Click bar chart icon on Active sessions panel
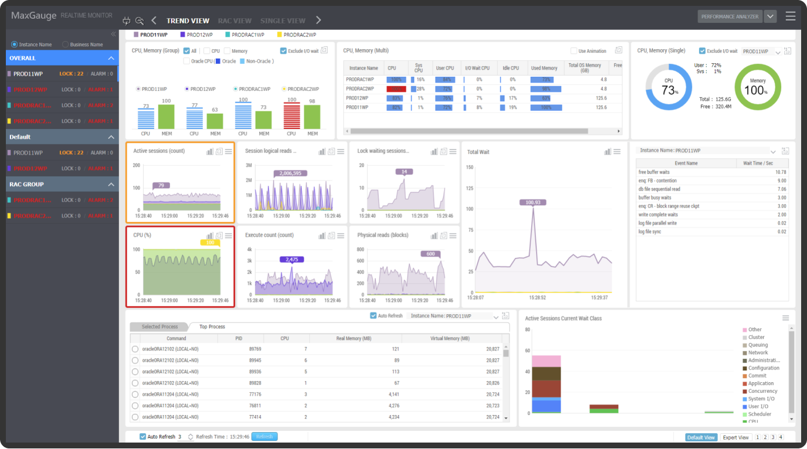This screenshot has width=807, height=449. pos(209,151)
